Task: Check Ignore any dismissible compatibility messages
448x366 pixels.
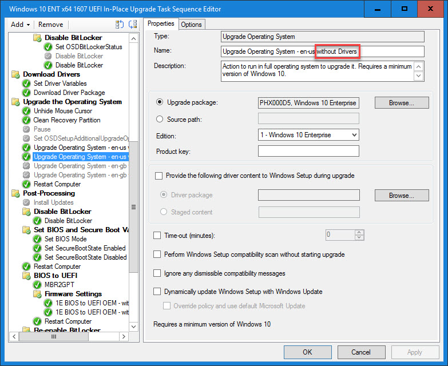Action: coord(157,273)
